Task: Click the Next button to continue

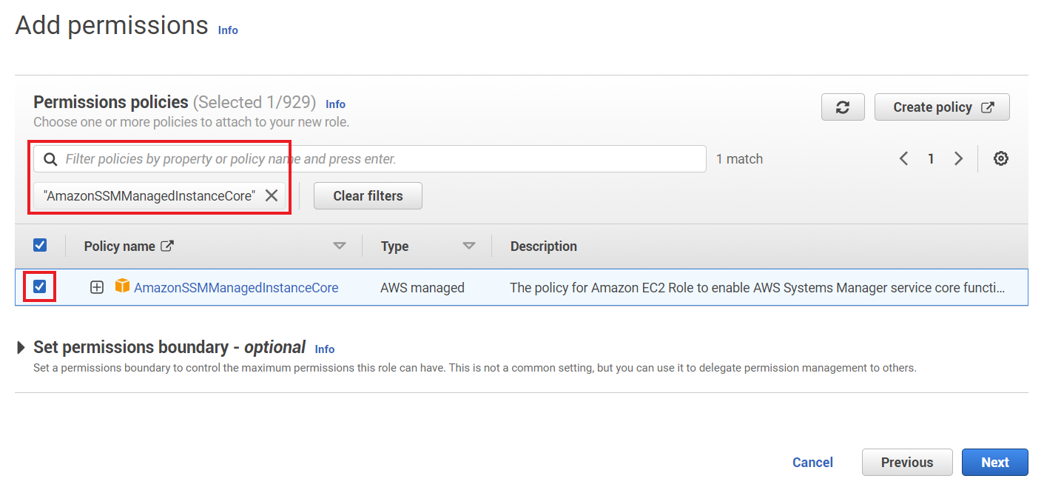Action: pos(994,462)
